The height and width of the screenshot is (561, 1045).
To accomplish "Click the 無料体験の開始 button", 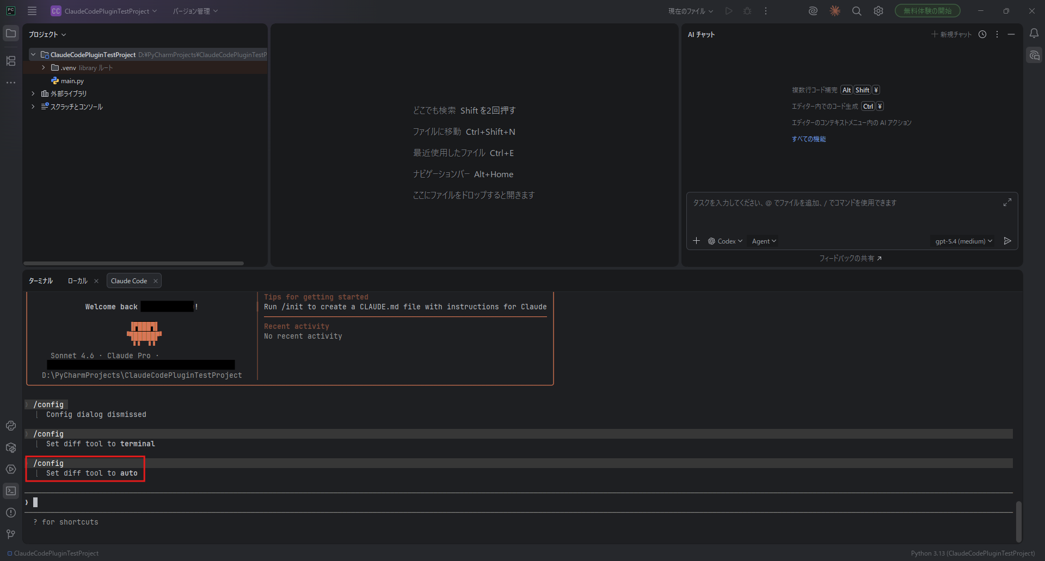I will pos(927,11).
